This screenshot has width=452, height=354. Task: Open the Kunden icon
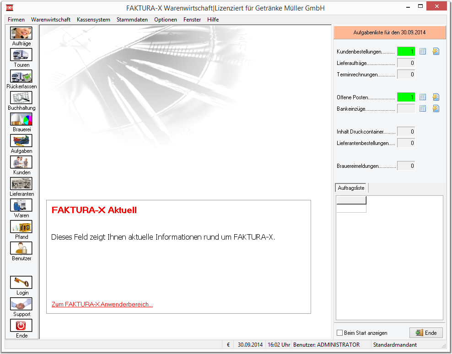point(21,162)
